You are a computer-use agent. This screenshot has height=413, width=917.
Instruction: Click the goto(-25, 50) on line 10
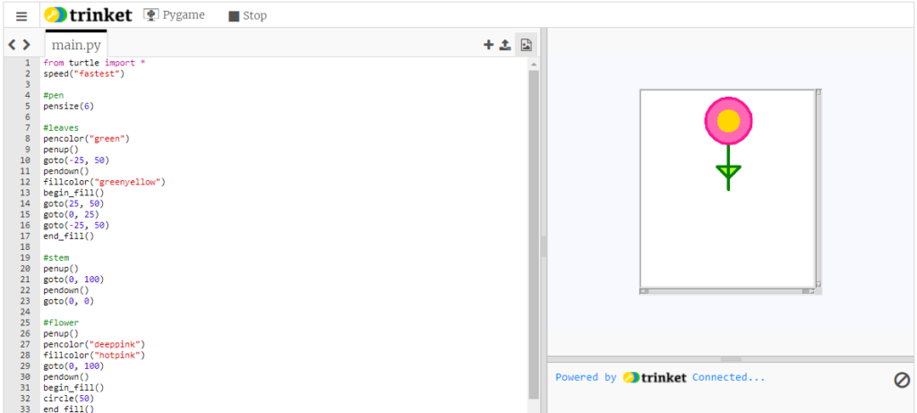click(x=76, y=160)
